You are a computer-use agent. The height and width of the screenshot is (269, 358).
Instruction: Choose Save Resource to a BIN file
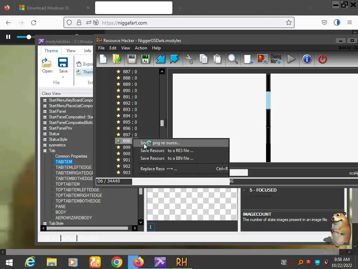pos(181,158)
